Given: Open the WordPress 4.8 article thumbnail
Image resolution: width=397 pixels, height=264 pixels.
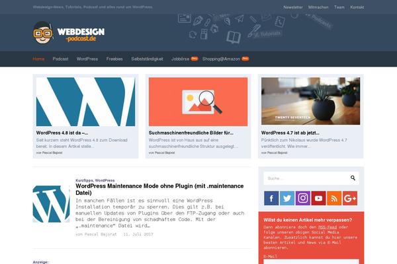Looking at the screenshot, I should [x=85, y=102].
